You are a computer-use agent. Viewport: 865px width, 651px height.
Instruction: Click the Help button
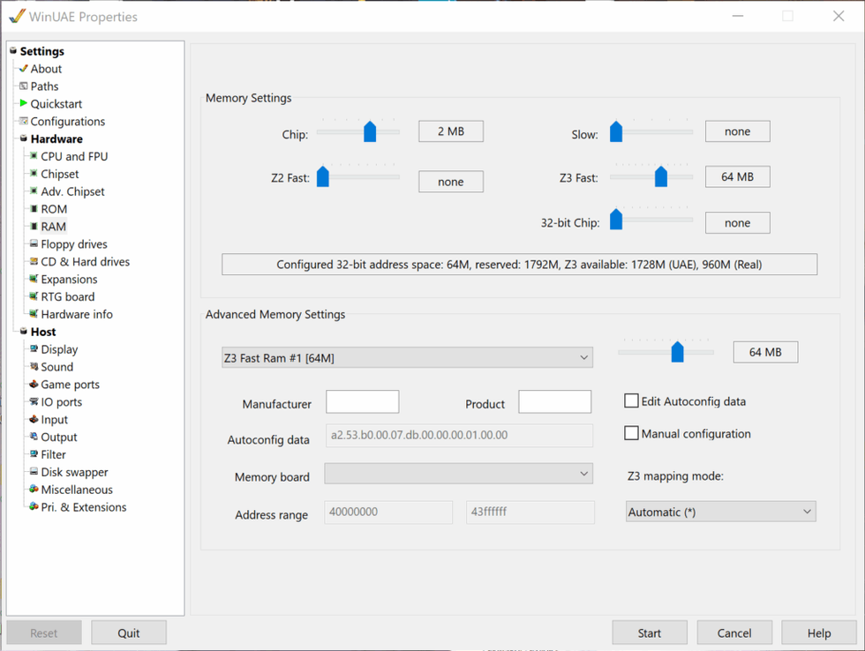(819, 632)
